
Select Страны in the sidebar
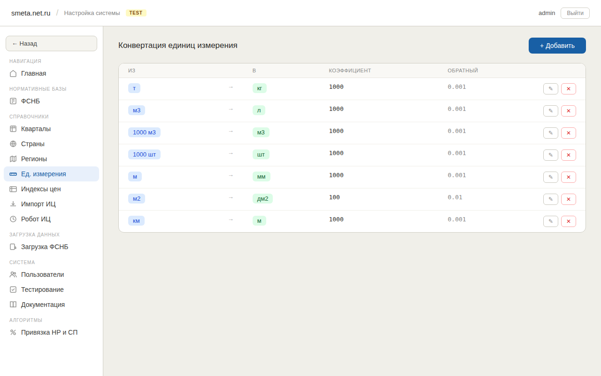tap(32, 144)
